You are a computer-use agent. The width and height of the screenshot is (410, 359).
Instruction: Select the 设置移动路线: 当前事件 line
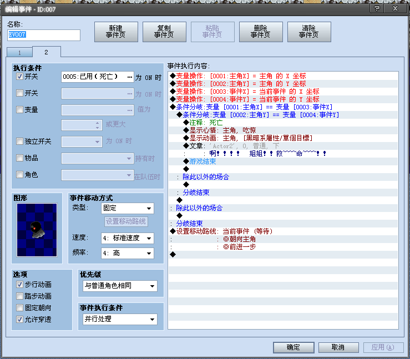283,231
